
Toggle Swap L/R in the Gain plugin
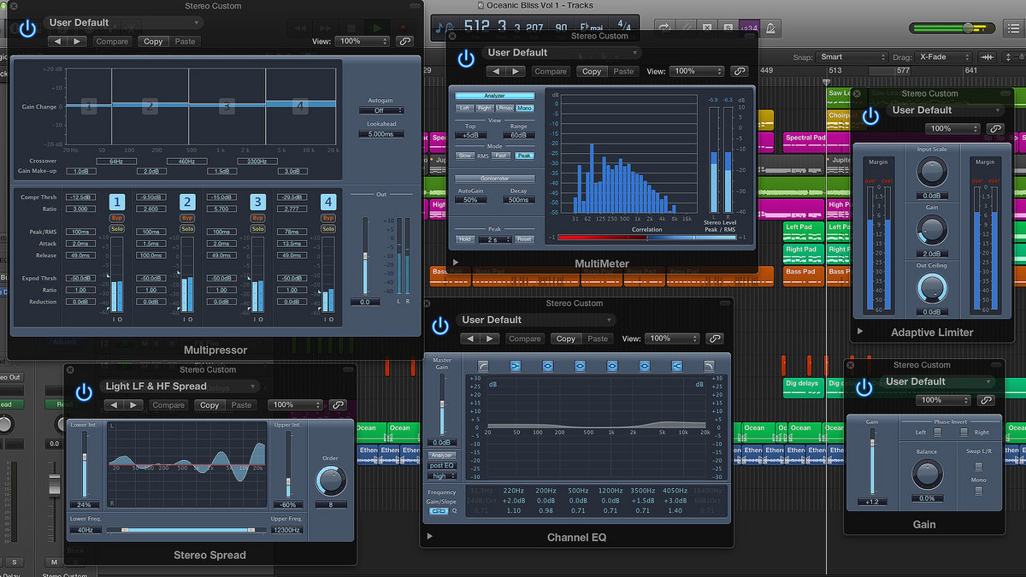point(978,467)
